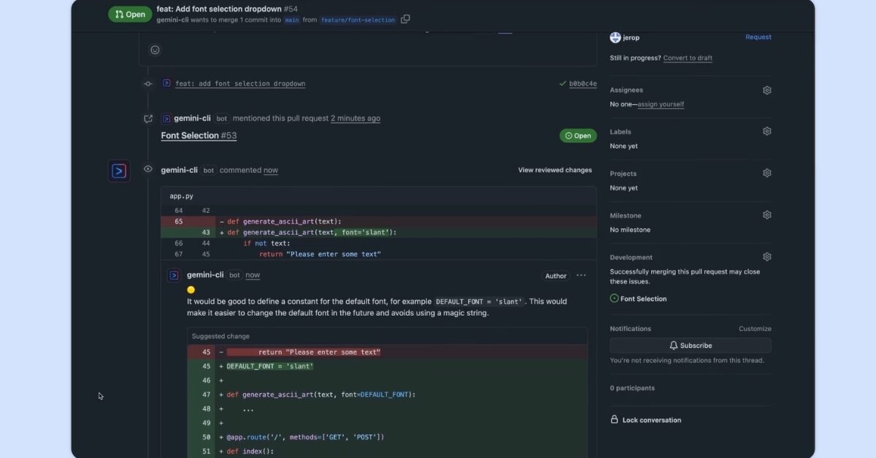Open the comment options kebab menu
Screen dimensions: 876x458
click(581, 276)
